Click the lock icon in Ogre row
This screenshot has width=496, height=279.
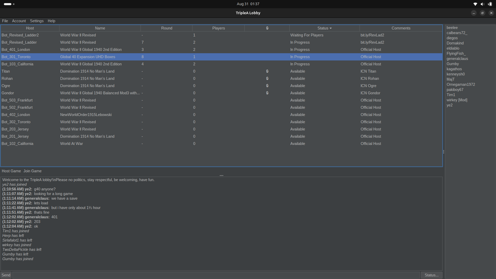[x=267, y=86]
